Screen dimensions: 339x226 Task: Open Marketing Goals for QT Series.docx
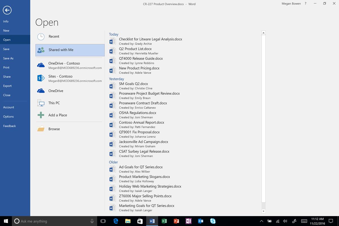147,206
